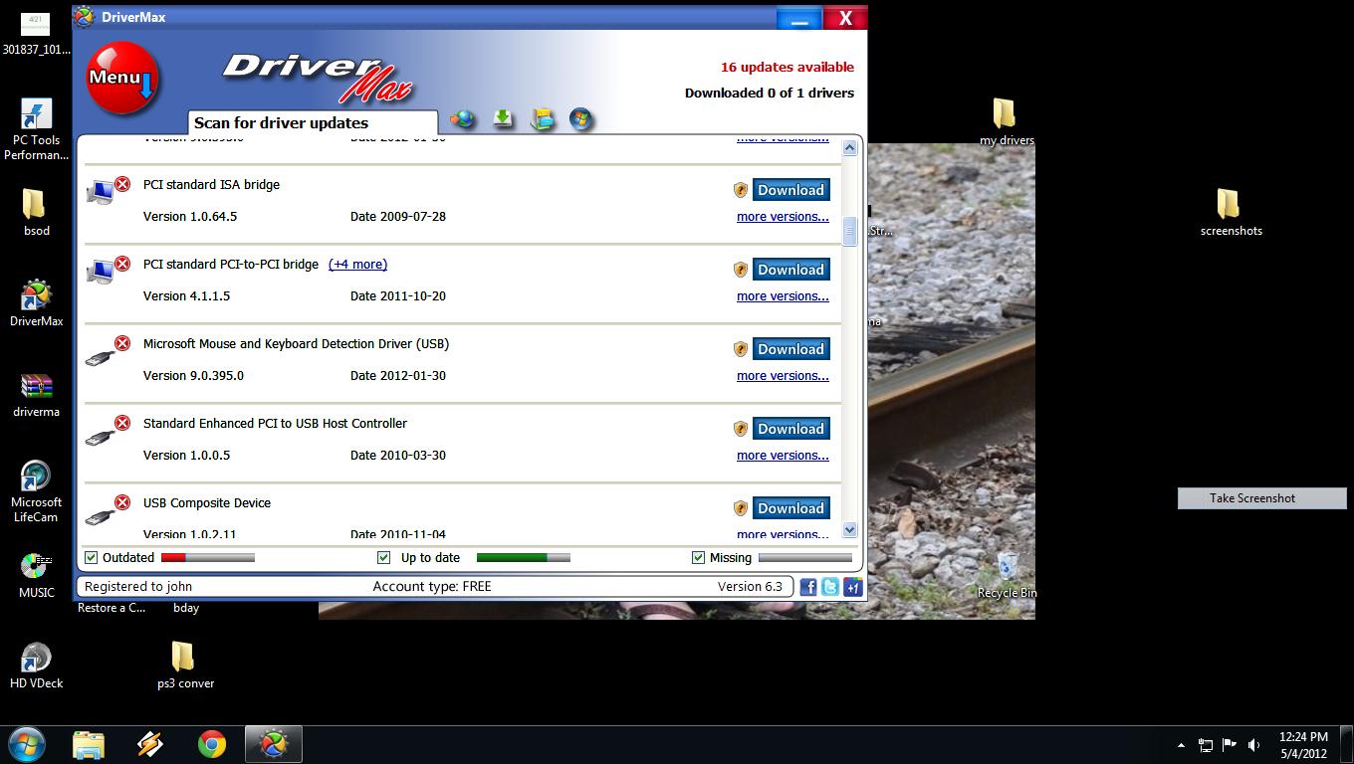This screenshot has height=764, width=1354.
Task: Click the Missing drivers progress bar
Action: point(805,557)
